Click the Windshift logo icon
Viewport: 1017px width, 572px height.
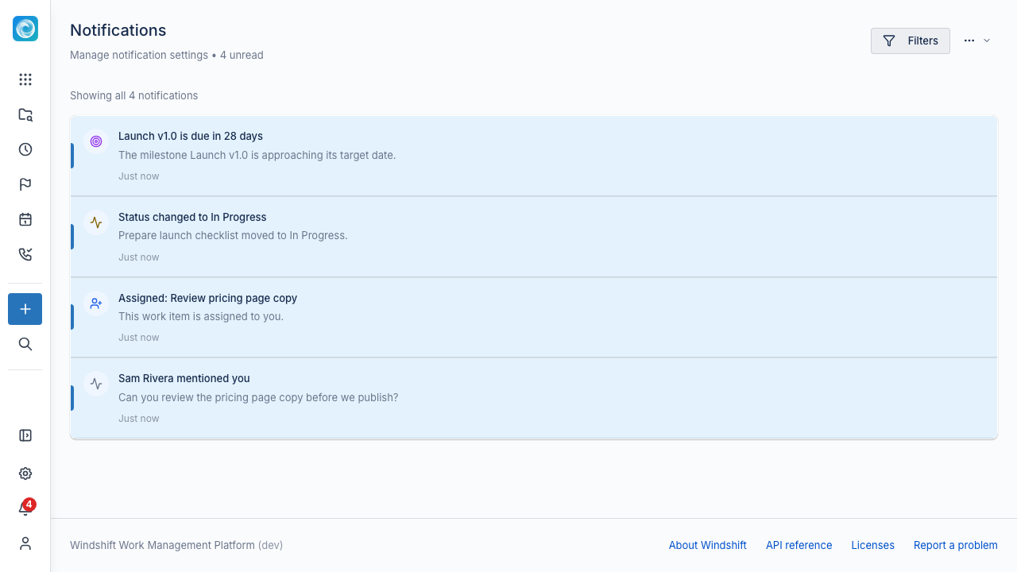[25, 29]
